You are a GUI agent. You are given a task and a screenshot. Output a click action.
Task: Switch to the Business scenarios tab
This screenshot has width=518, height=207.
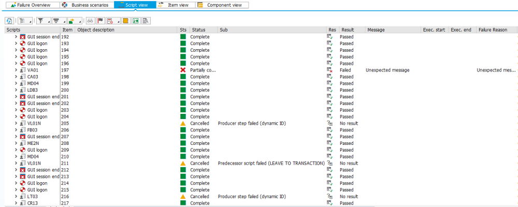87,5
